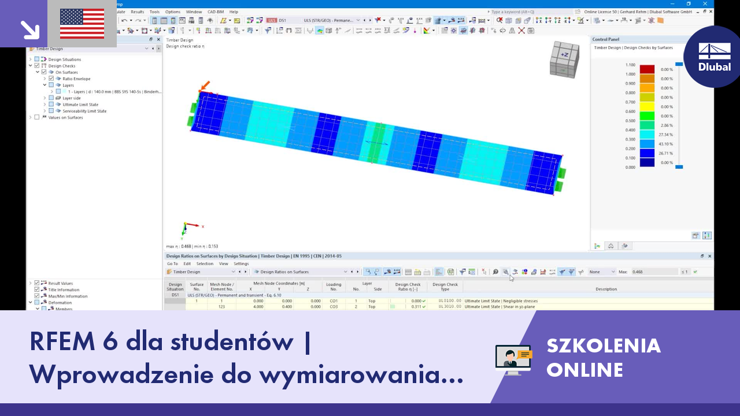Screen dimensions: 740x416
Task: Click the red X delete-results icon in the top toolbar row
Action: click(x=378, y=20)
